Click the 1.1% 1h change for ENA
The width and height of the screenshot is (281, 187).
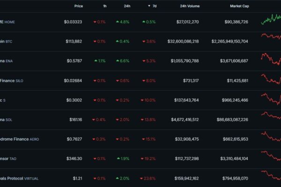pyautogui.click(x=100, y=61)
